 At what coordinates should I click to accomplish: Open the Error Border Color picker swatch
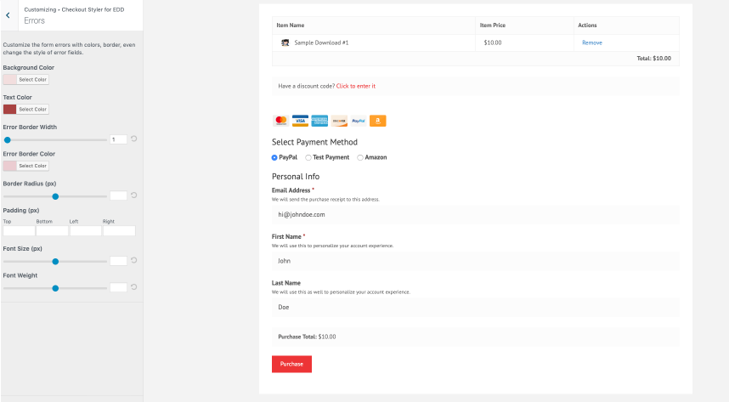point(9,166)
